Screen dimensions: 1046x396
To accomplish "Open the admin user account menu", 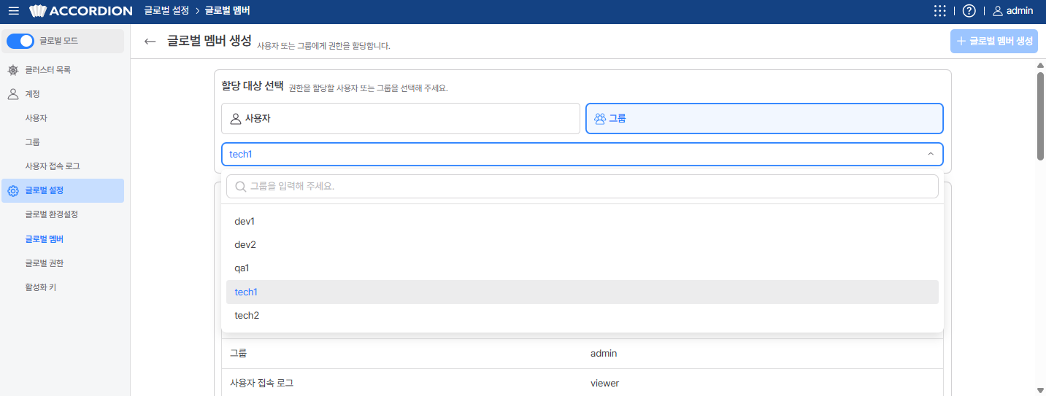I will tap(1012, 11).
